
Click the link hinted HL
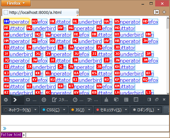coord(87,22)
